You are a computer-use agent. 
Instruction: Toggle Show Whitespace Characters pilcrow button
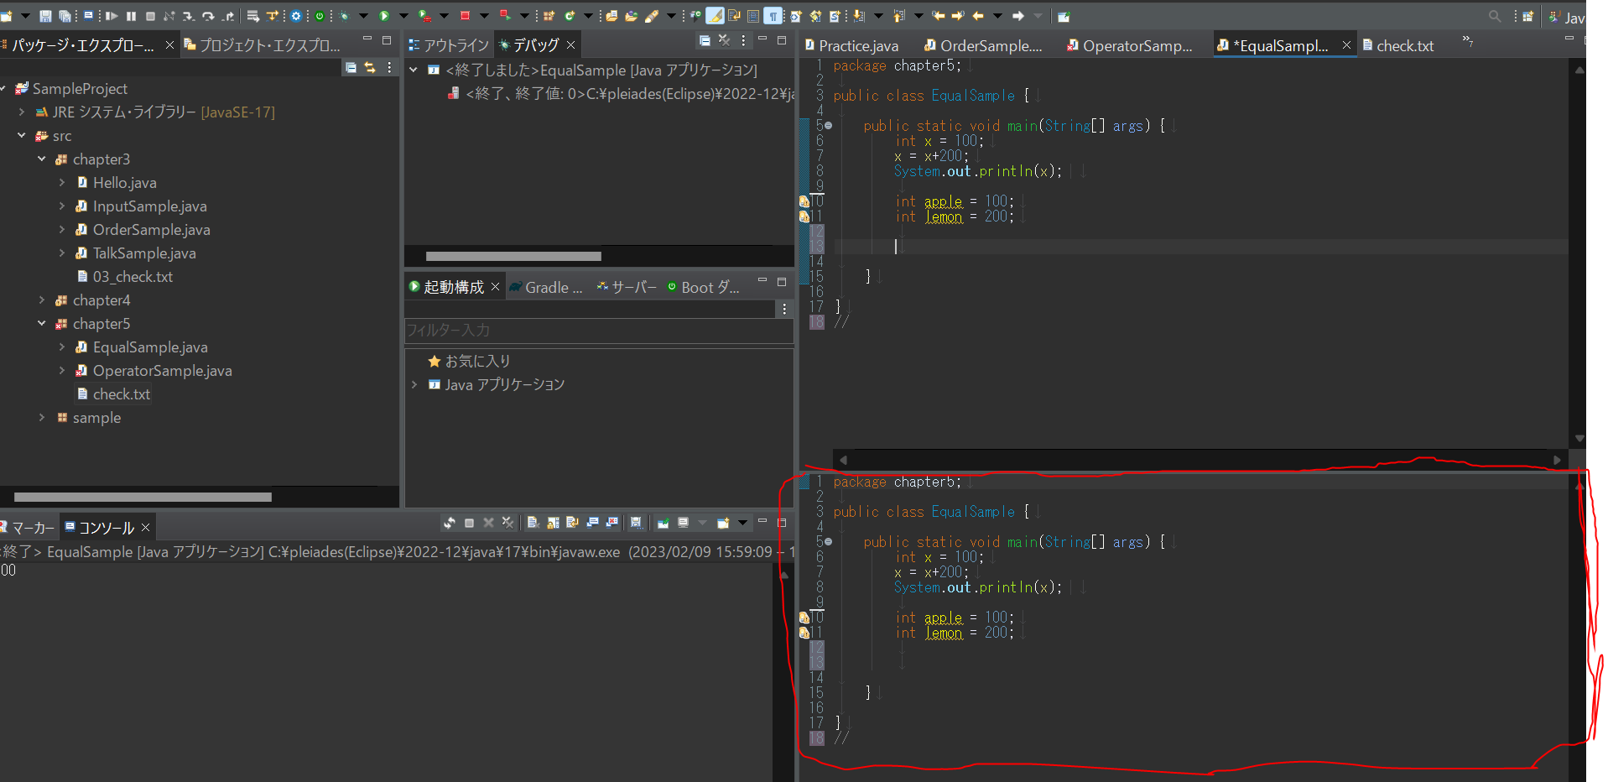click(x=772, y=16)
